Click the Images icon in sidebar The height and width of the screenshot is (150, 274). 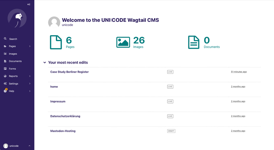click(5, 54)
